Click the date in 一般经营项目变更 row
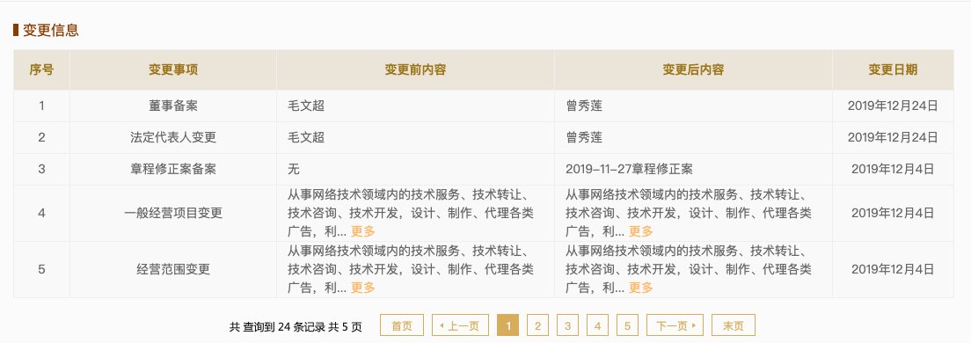The width and height of the screenshot is (971, 343). tap(893, 213)
